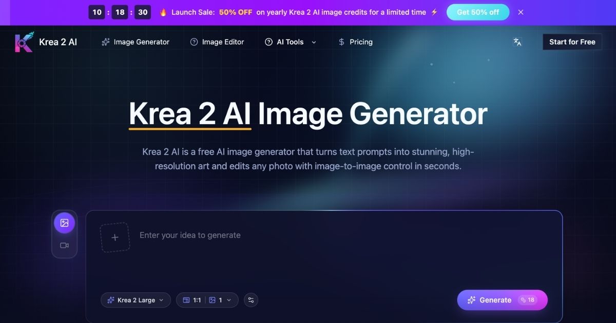Expand the AI Tools dropdown menu
Image resolution: width=616 pixels, height=323 pixels.
(291, 42)
